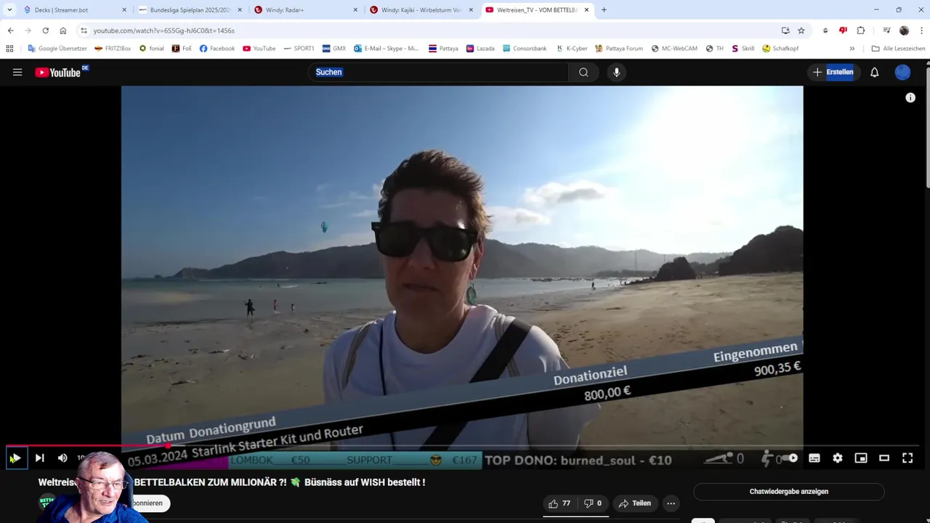The image size is (930, 523).
Task: Start voice search with the microphone
Action: (616, 72)
